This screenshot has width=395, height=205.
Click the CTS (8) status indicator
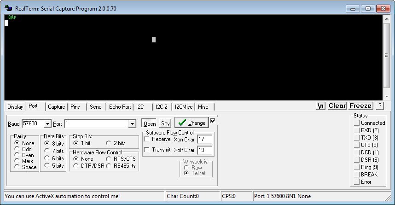pyautogui.click(x=356, y=145)
